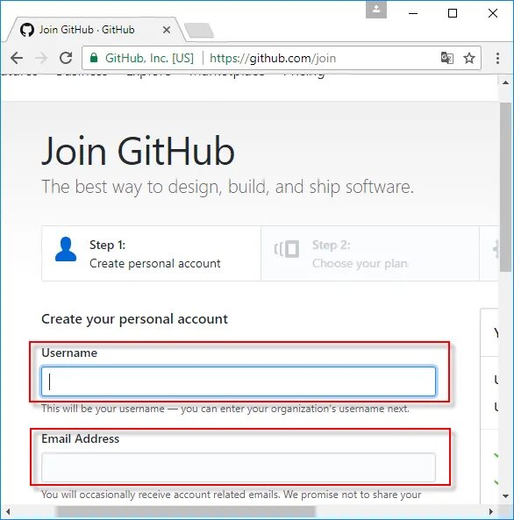Click the horizontal scrollbar thumb
This screenshot has height=520, width=514.
tap(186, 511)
